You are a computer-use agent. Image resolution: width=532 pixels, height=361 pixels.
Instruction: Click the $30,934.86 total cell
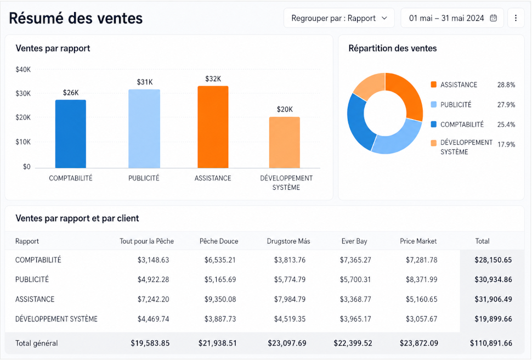(x=493, y=280)
